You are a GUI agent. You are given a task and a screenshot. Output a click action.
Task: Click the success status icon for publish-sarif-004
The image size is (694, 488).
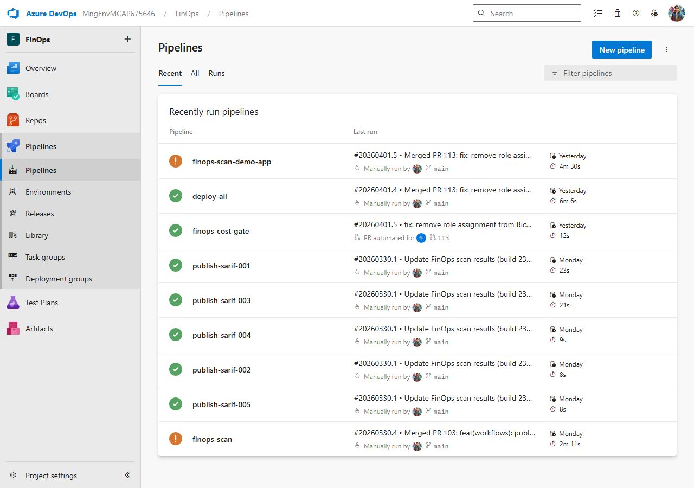(176, 335)
